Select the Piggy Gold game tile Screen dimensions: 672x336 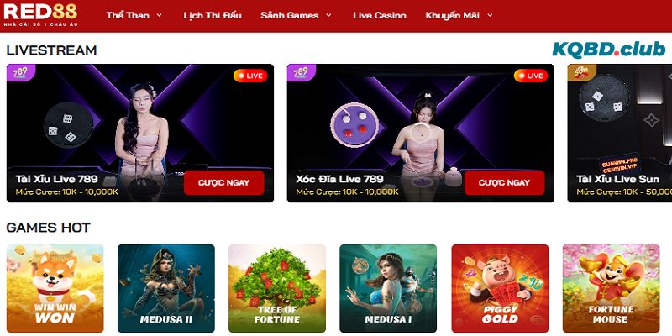[x=500, y=288]
